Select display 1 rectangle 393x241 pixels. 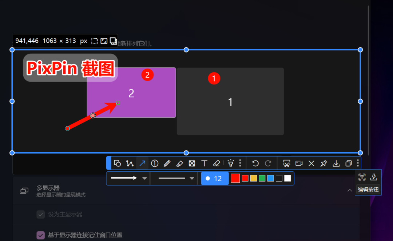coord(230,102)
